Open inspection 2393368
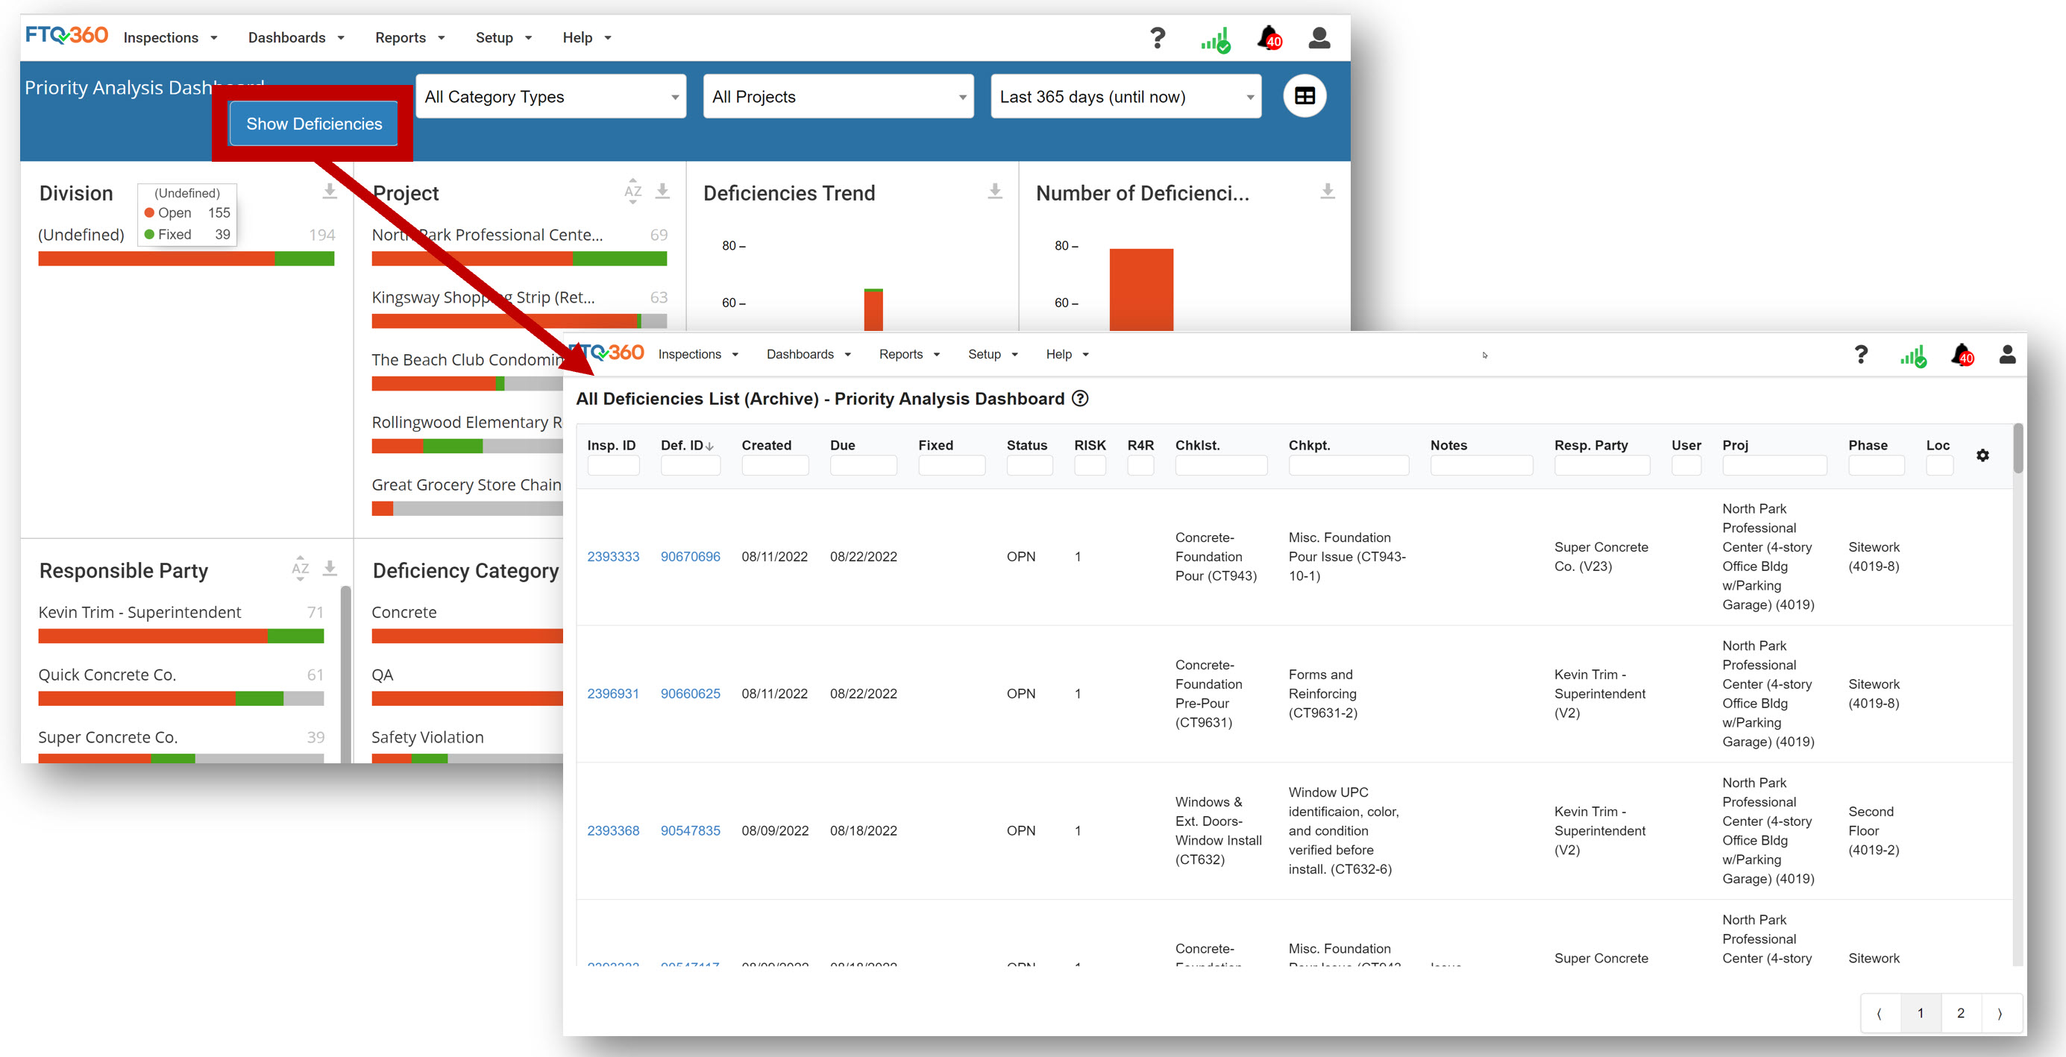2066x1057 pixels. coord(613,830)
